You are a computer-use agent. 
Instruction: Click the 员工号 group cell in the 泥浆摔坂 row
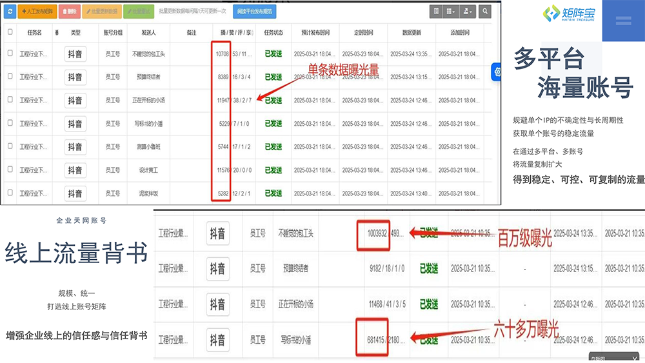point(113,193)
